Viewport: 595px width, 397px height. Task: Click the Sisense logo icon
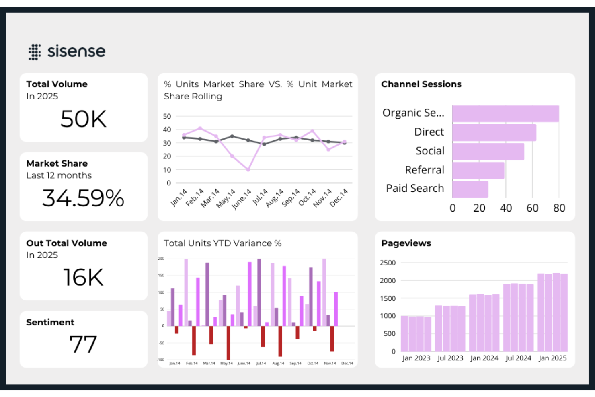34,51
